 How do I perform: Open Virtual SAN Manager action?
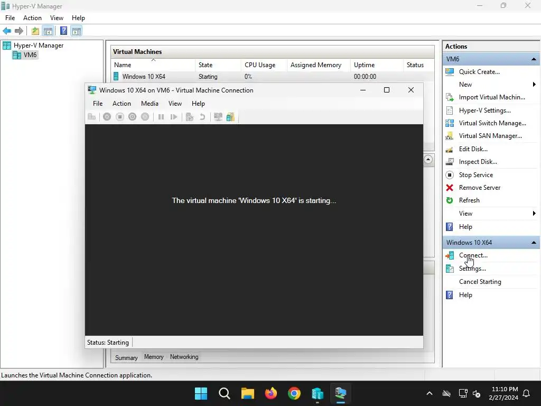(x=490, y=136)
